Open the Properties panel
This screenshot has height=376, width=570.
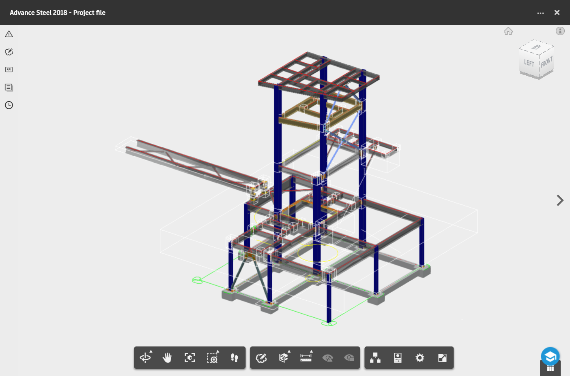[397, 358]
